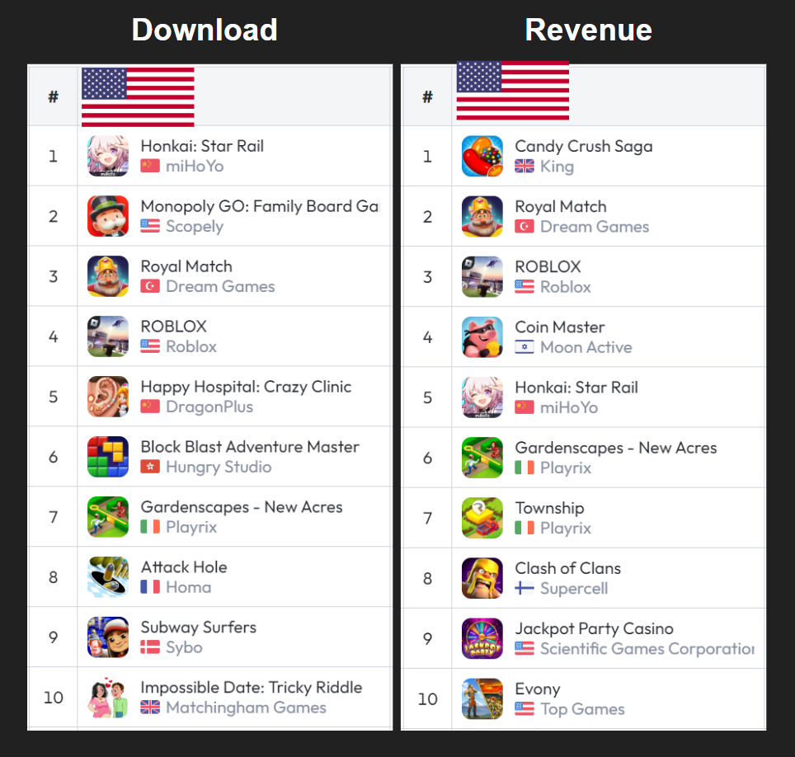Open the Scopely publisher link

(x=195, y=226)
